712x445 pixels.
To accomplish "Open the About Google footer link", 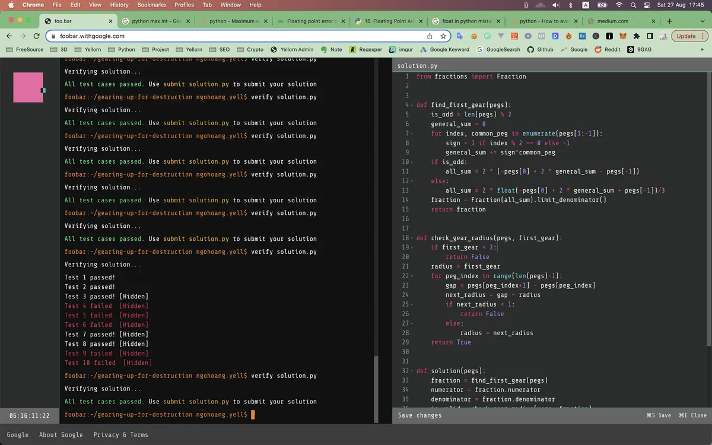I will pyautogui.click(x=61, y=435).
